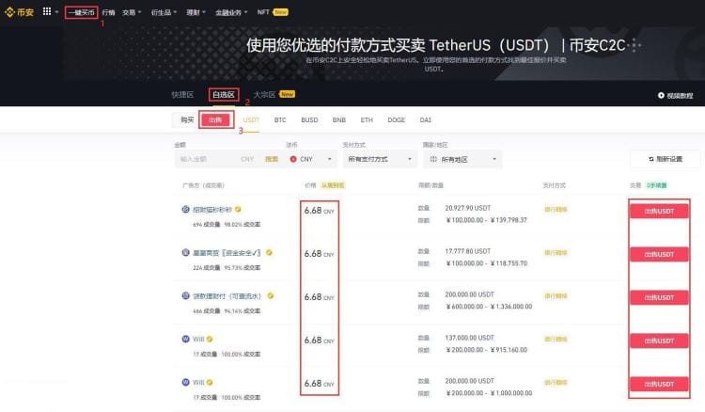Click verified badge next to 招财猫秒秒秒

coord(238,209)
